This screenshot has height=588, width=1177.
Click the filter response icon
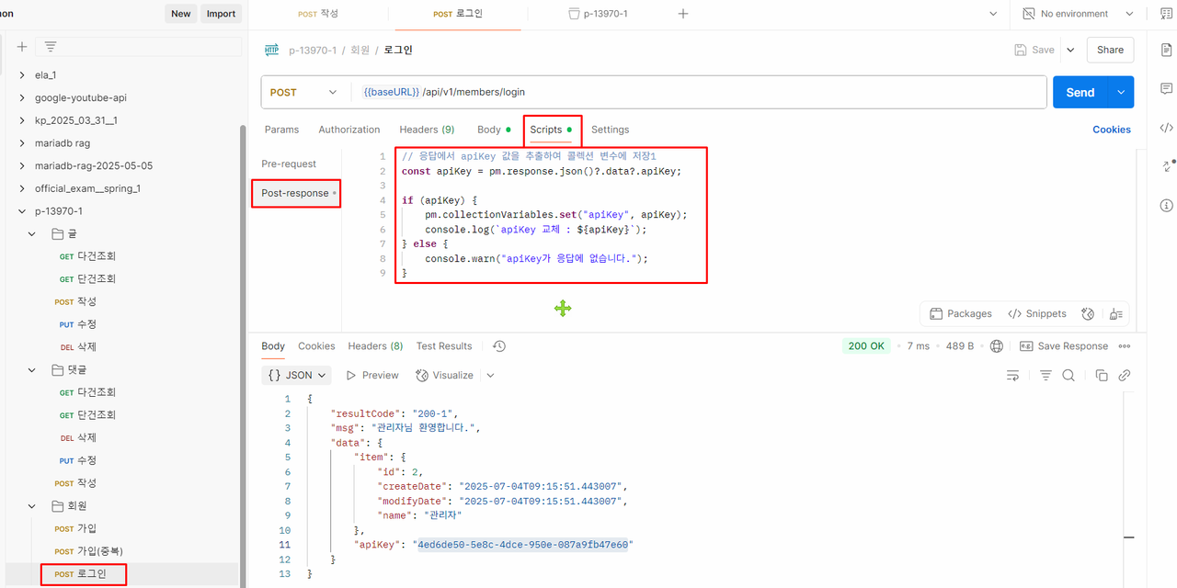[1046, 375]
